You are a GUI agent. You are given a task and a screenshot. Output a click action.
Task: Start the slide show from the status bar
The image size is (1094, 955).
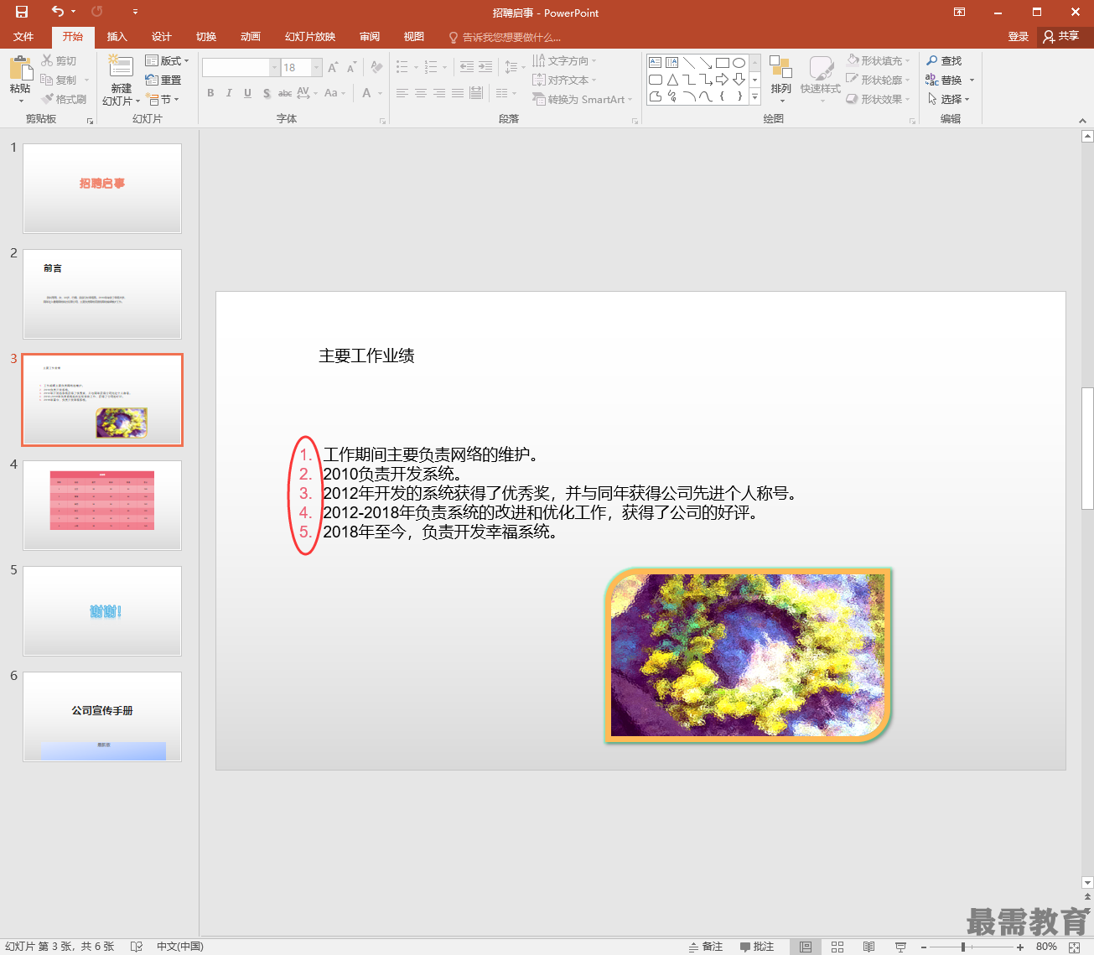click(900, 947)
